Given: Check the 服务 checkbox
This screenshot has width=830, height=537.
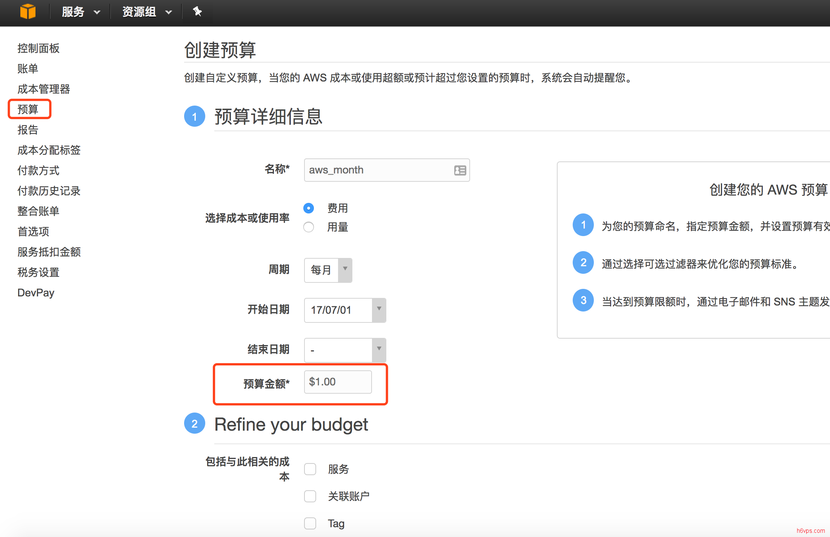Looking at the screenshot, I should [x=310, y=469].
